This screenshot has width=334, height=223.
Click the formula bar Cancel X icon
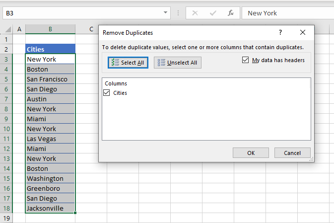pos(195,13)
